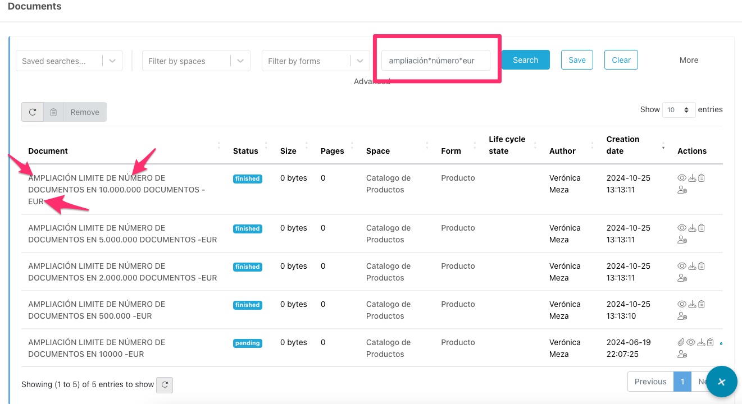This screenshot has width=742, height=404.
Task: Change the Show entries count selector
Action: (x=679, y=110)
